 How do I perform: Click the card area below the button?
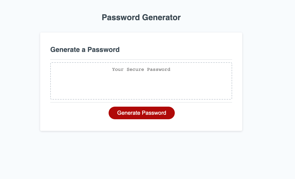[x=141, y=125]
